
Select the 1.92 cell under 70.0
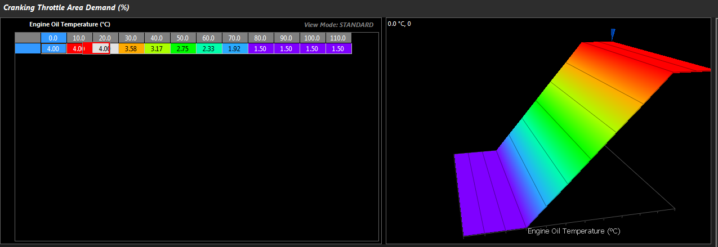(x=235, y=49)
